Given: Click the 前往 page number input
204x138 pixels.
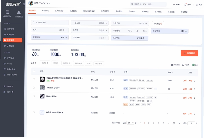Looking at the screenshot, I should (191, 123).
